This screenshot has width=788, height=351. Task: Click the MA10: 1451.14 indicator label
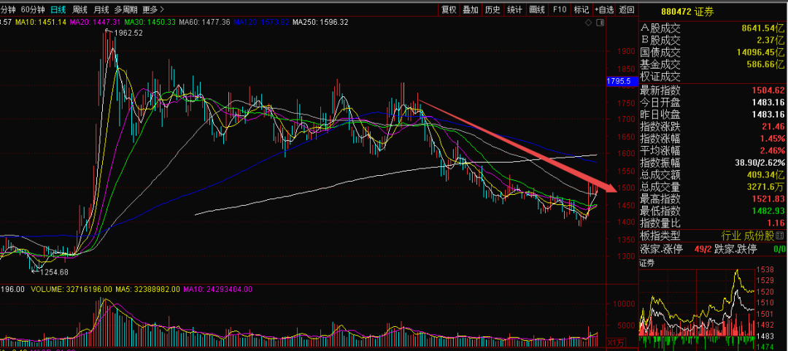pyautogui.click(x=41, y=22)
